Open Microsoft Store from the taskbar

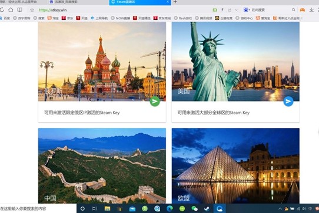coord(119,209)
